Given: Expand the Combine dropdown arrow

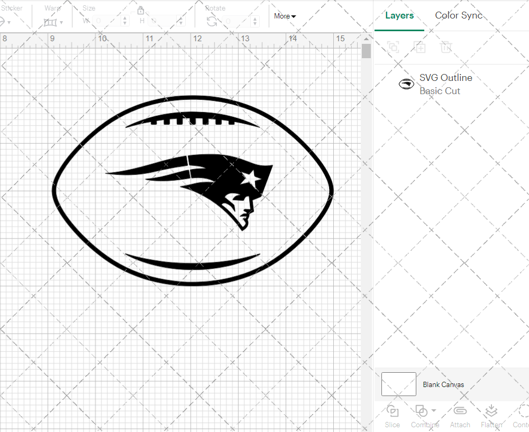Looking at the screenshot, I should pyautogui.click(x=434, y=410).
